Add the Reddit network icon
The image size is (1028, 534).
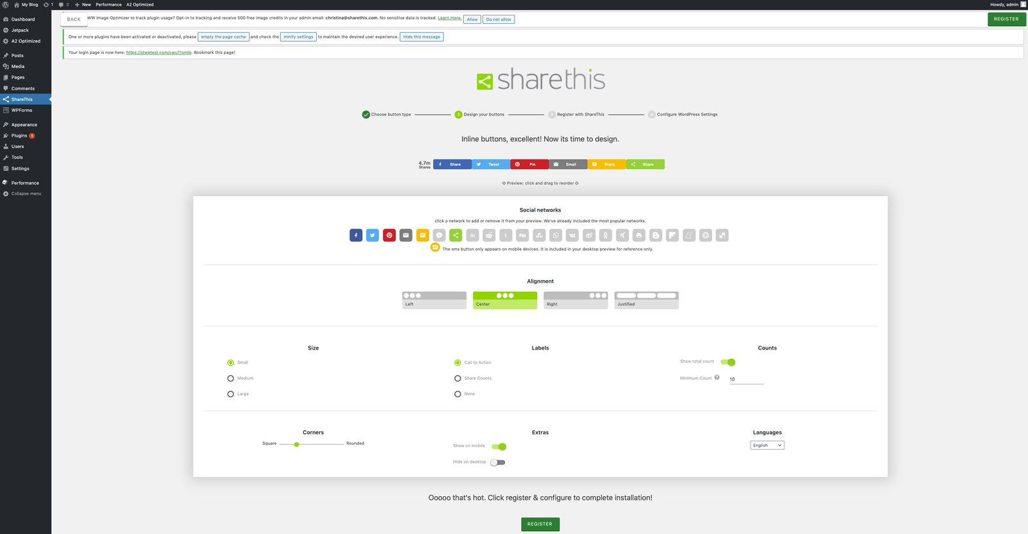point(489,235)
